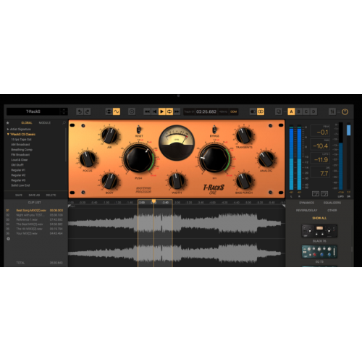Click SHOW ALL modules
The height and width of the screenshot is (362, 362).
(x=319, y=218)
